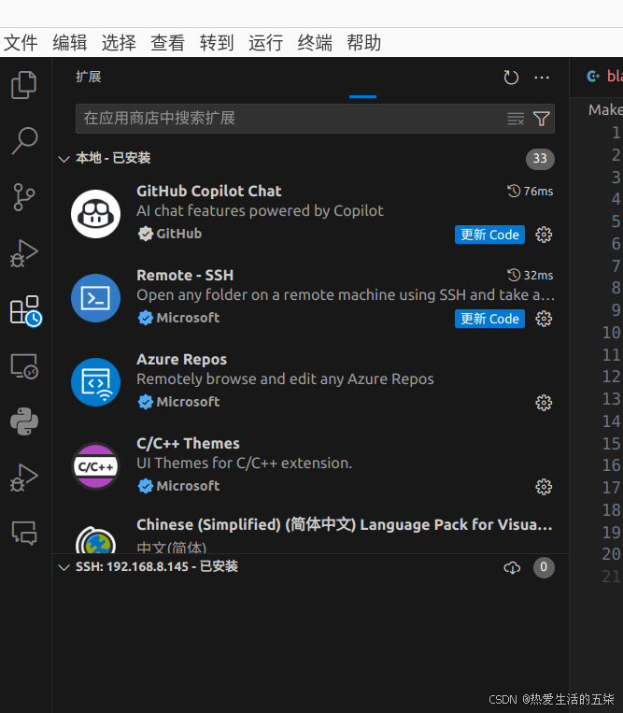This screenshot has width=623, height=713.
Task: Open settings gear for Azure Repos
Action: tap(544, 403)
